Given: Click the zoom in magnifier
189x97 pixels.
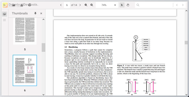Looking at the screenshot, I should (x=92, y=5).
